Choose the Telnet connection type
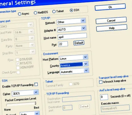This screenshot has width=132, height=115. [54, 11]
